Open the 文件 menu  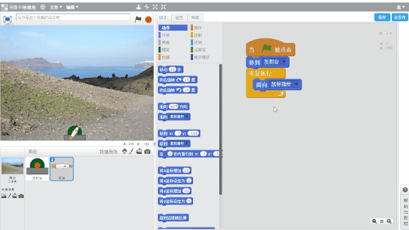pos(56,7)
